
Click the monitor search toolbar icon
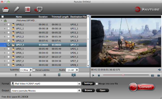38,9
